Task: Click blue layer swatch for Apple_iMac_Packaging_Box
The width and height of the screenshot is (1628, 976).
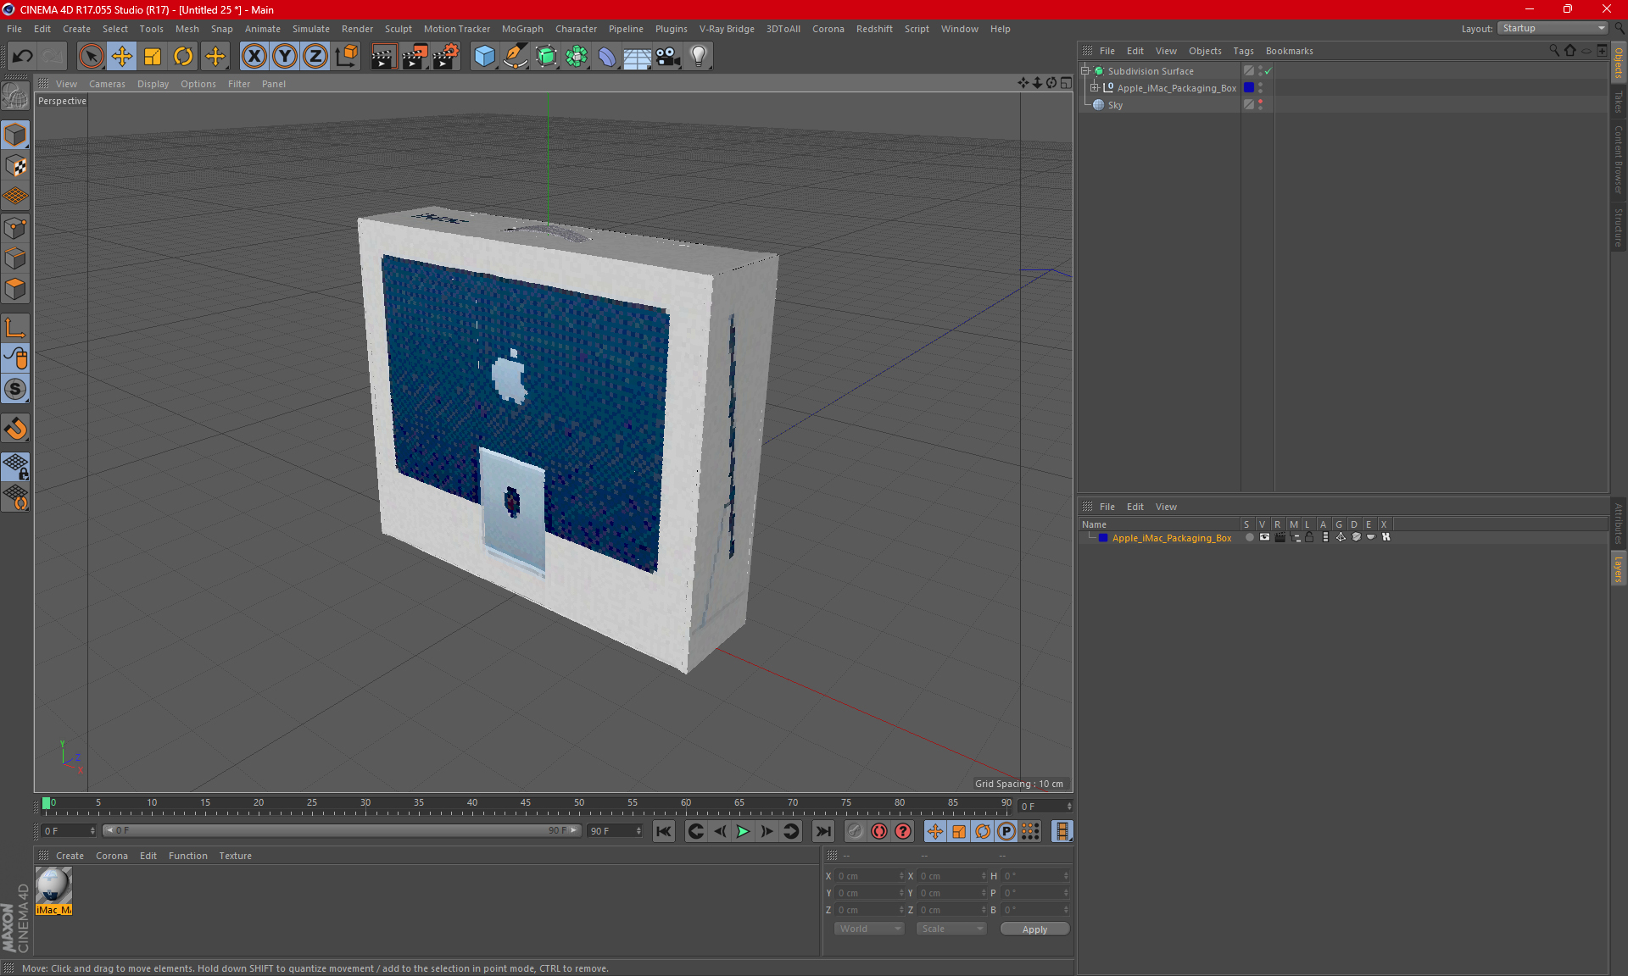Action: point(1249,88)
